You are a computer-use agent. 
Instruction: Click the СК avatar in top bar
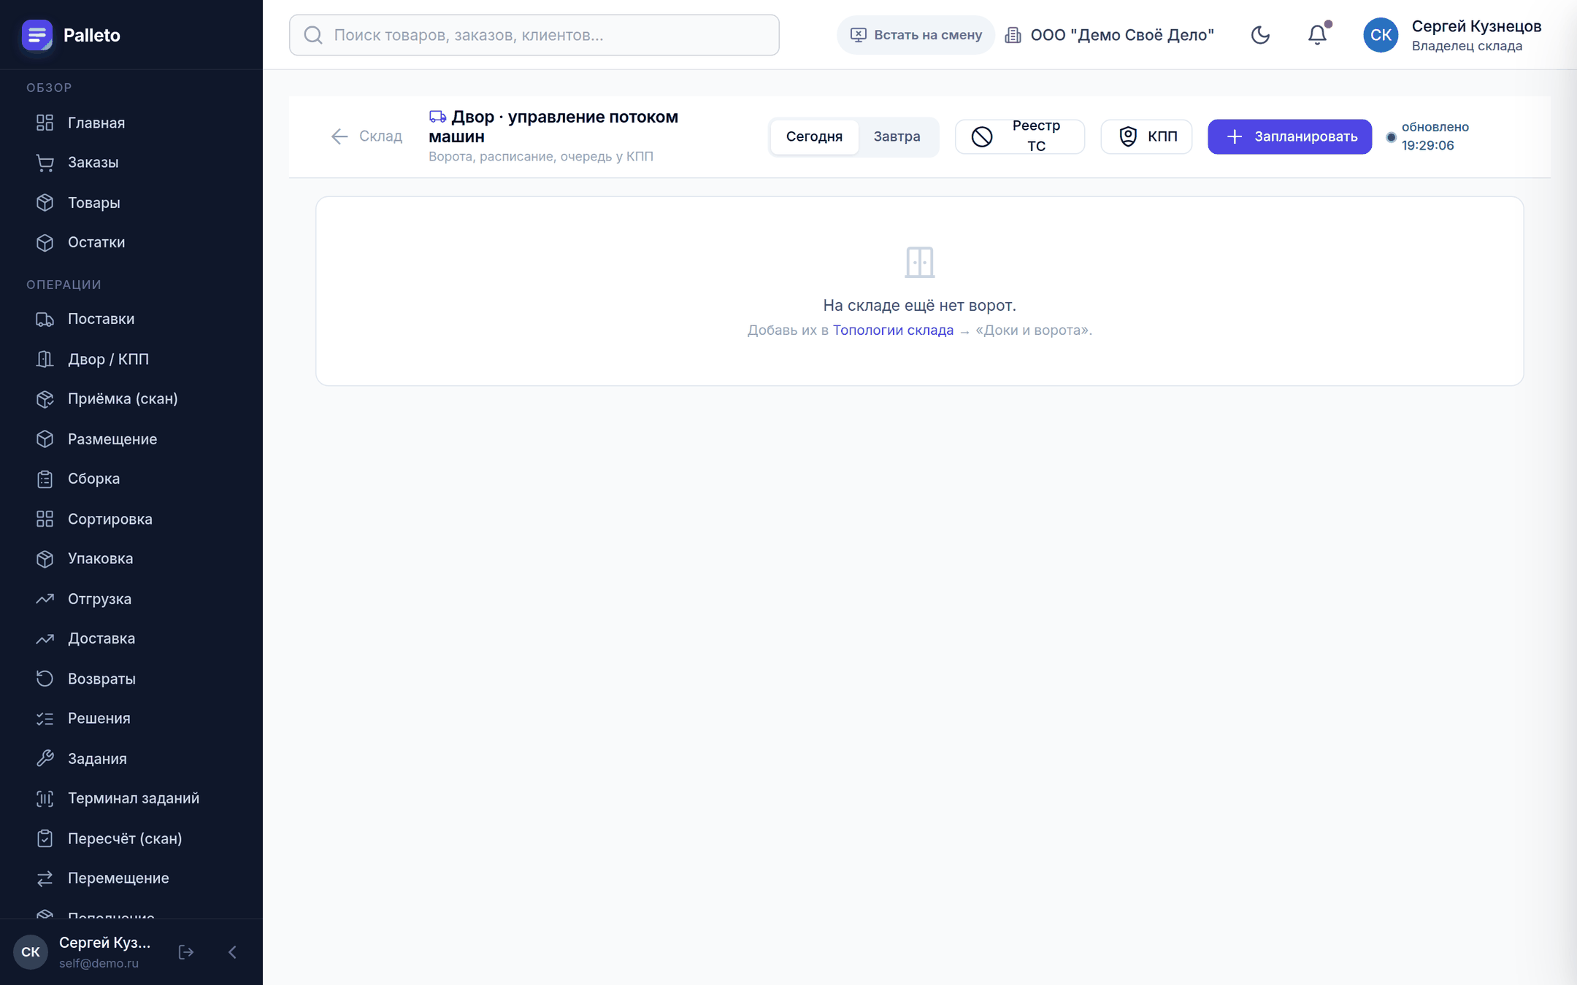(x=1381, y=35)
